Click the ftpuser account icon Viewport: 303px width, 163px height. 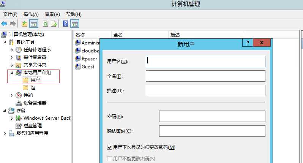pyautogui.click(x=78, y=59)
